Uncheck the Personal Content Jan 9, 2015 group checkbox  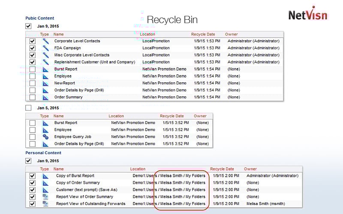pos(28,161)
